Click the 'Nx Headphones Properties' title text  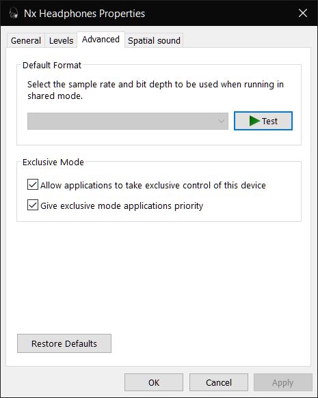click(x=84, y=13)
